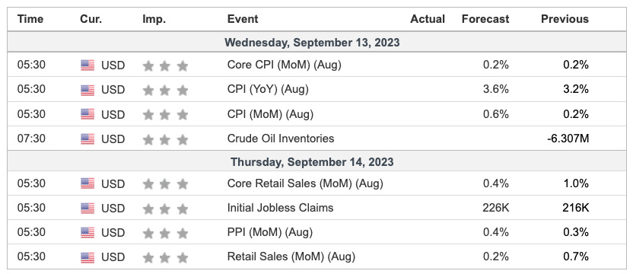Click the importance stars for Core Retail Sales
Image resolution: width=633 pixels, height=274 pixels.
click(166, 184)
